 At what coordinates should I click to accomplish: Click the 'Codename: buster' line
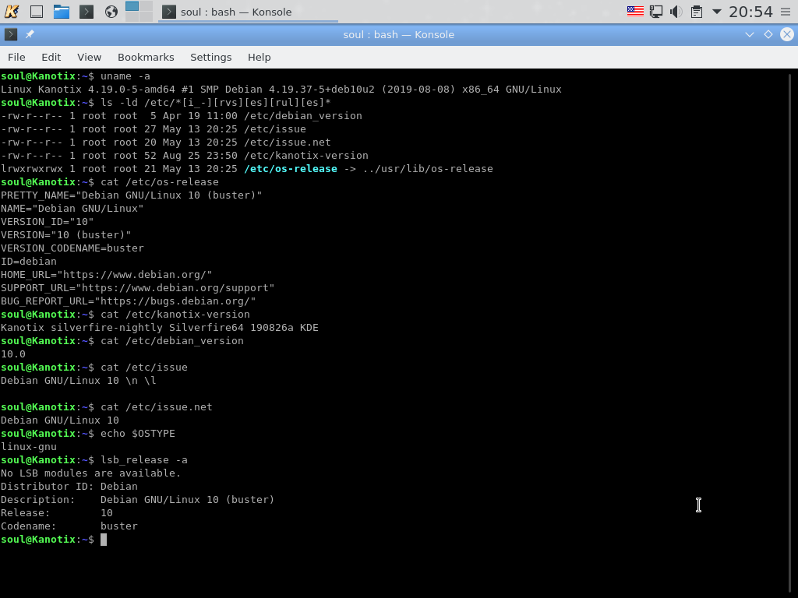[x=69, y=526]
